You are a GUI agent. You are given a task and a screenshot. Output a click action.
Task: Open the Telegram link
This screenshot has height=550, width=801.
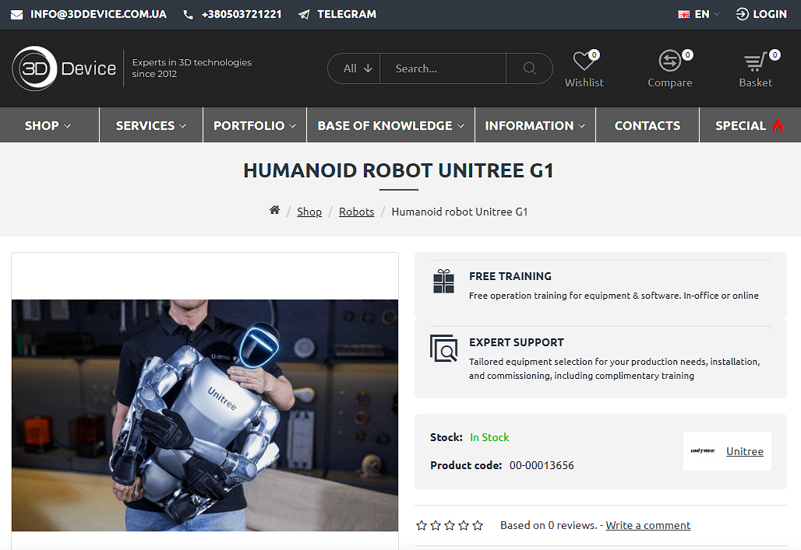347,14
